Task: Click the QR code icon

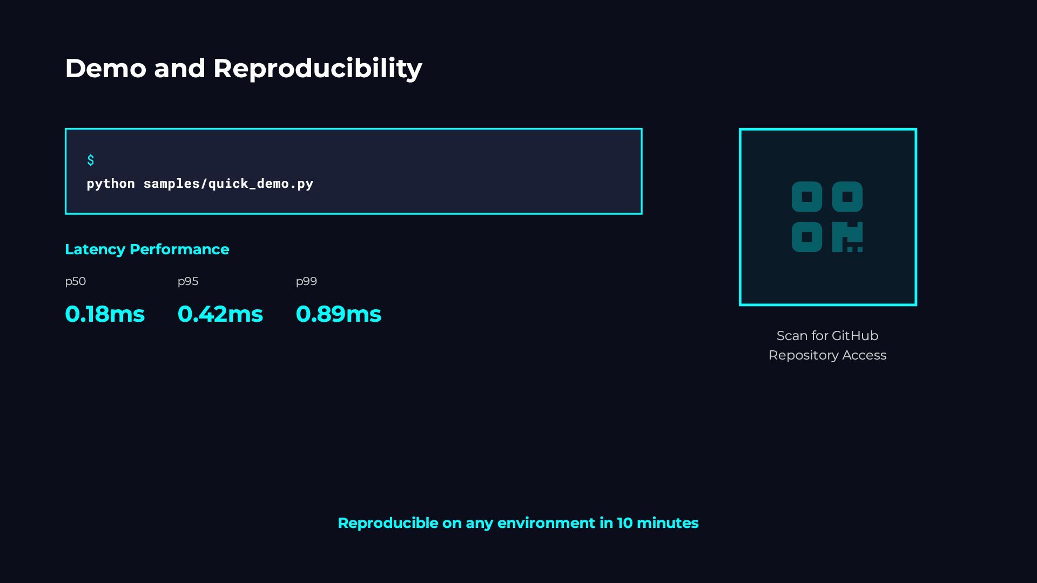Action: [827, 216]
